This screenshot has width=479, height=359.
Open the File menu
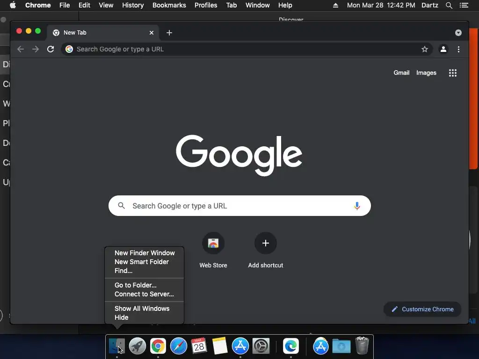65,5
